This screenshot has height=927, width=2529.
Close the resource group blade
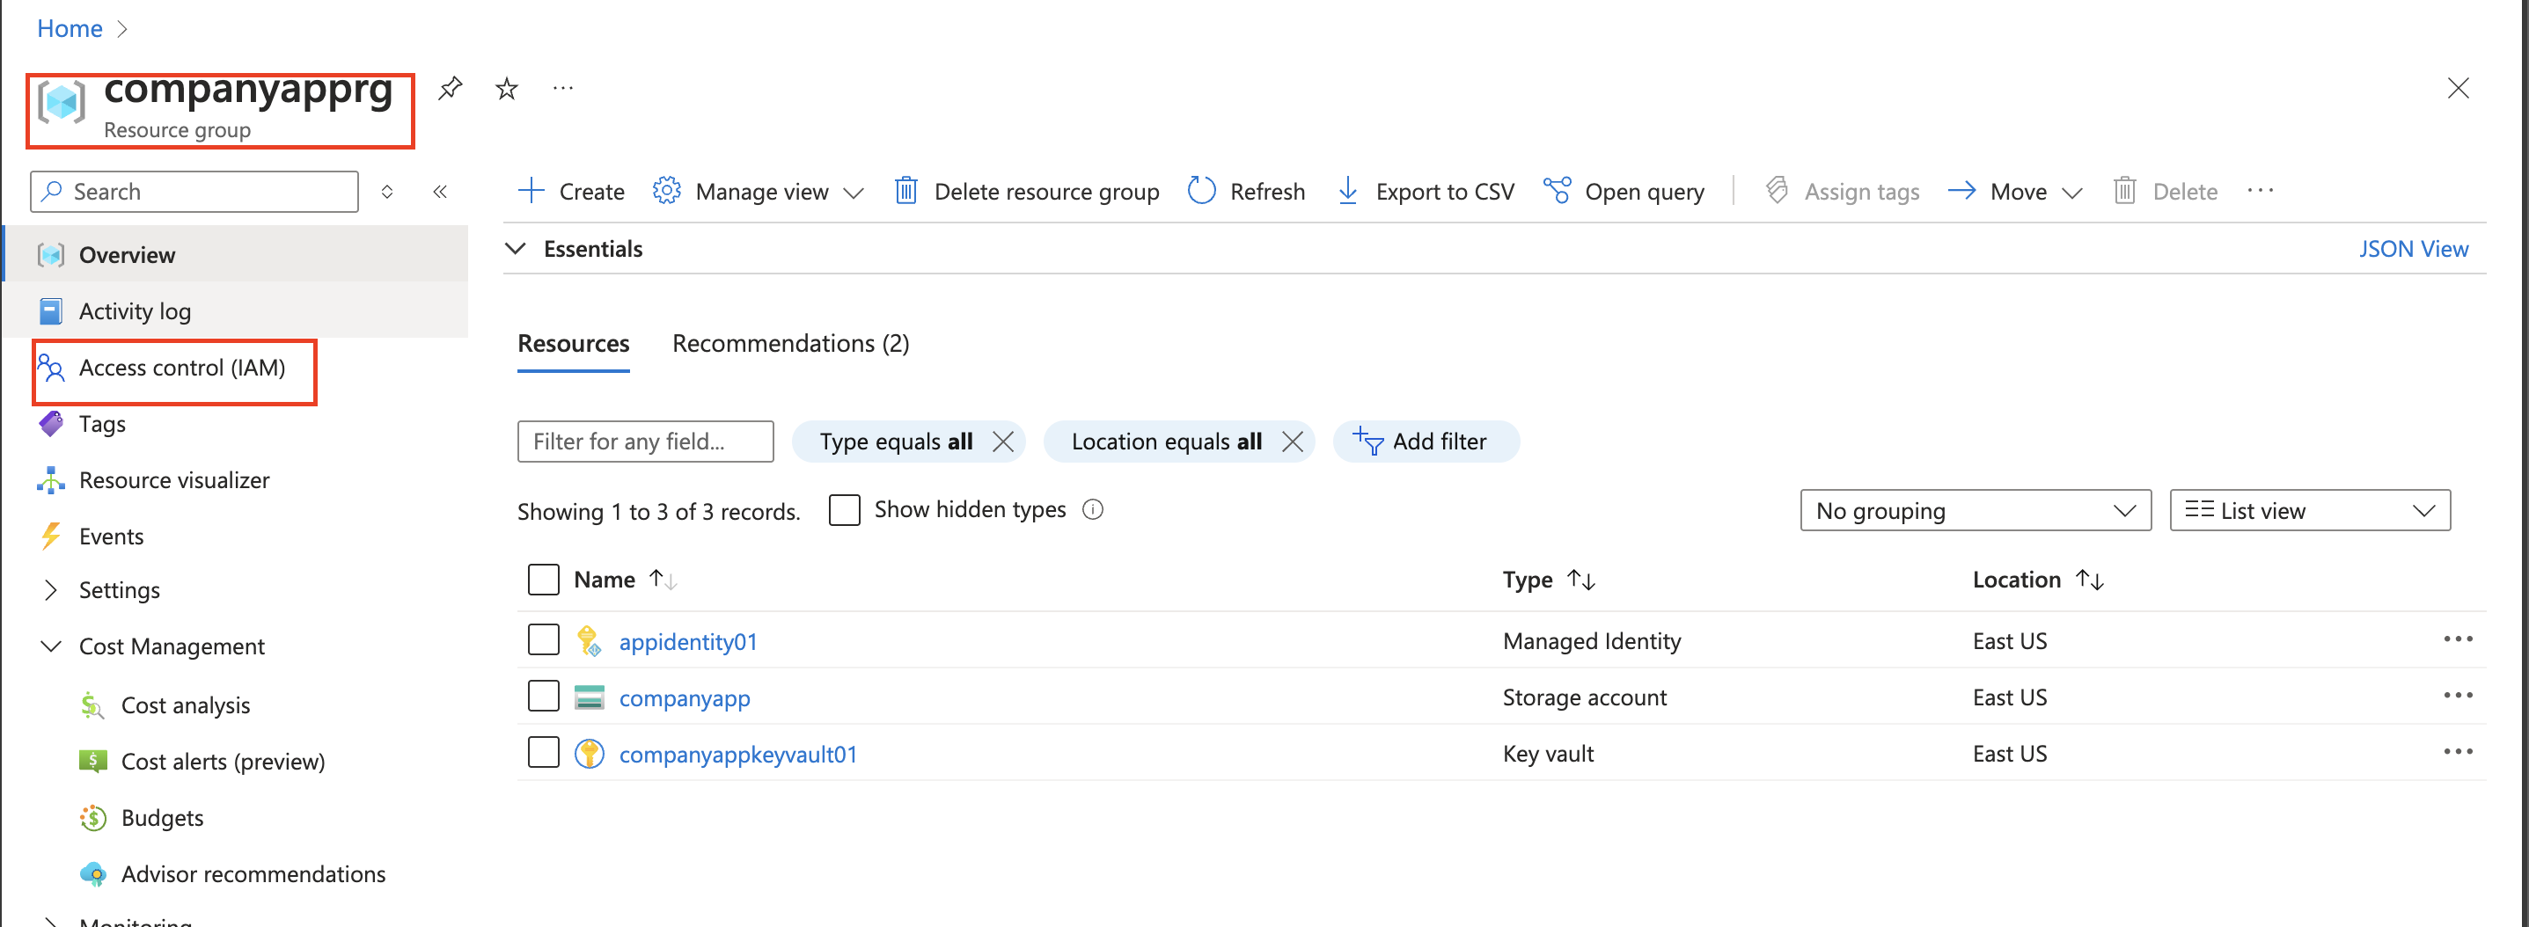point(2458,88)
